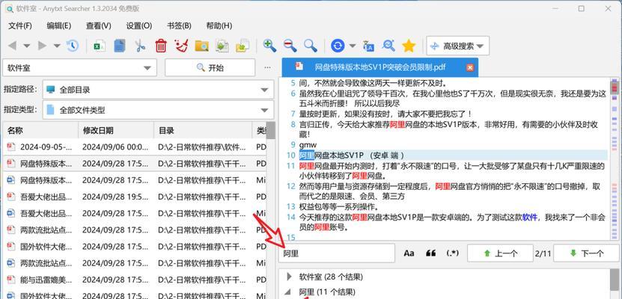Select the file 2024-09-05-... row
This screenshot has height=299, width=622.
pos(135,147)
